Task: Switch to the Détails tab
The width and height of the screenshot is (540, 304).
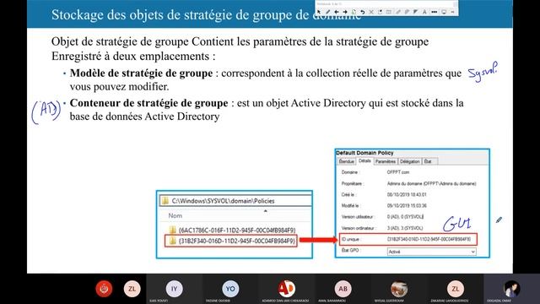Action: tap(364, 161)
